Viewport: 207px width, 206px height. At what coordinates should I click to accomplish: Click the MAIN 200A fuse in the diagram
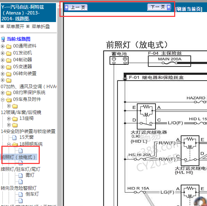[169, 61]
